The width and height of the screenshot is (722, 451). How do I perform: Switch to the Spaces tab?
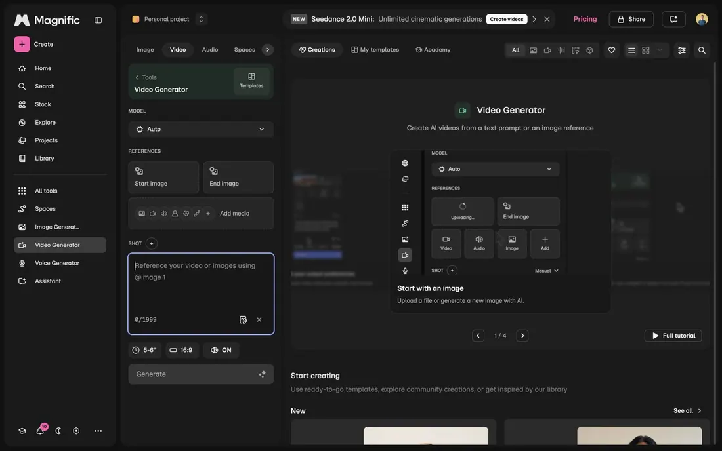[245, 50]
